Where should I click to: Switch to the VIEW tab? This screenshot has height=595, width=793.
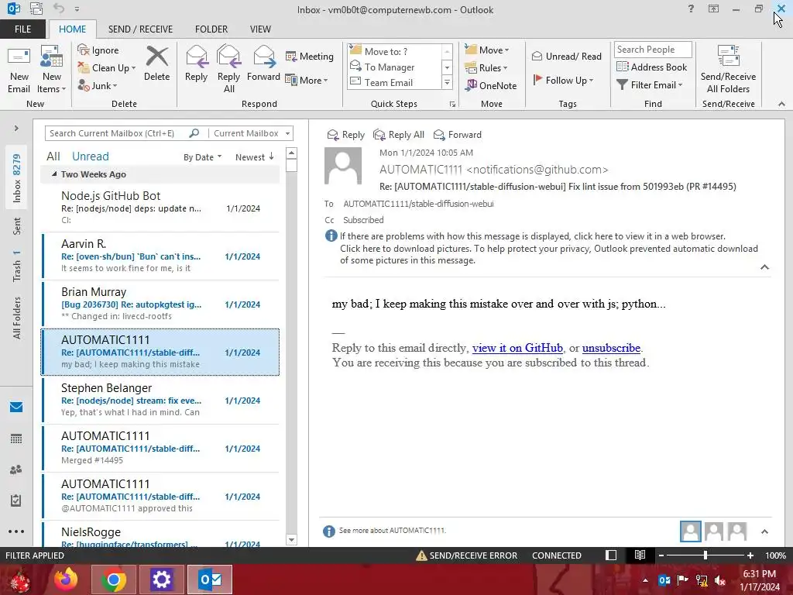point(260,29)
